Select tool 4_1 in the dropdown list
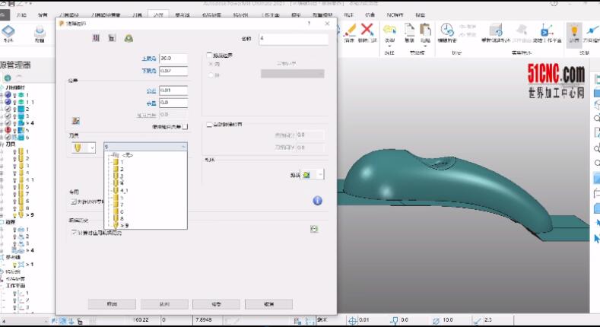 click(124, 190)
